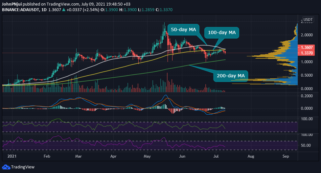The image size is (321, 173).
Task: Click the 2.0000 price scale level
Action: [x=307, y=35]
